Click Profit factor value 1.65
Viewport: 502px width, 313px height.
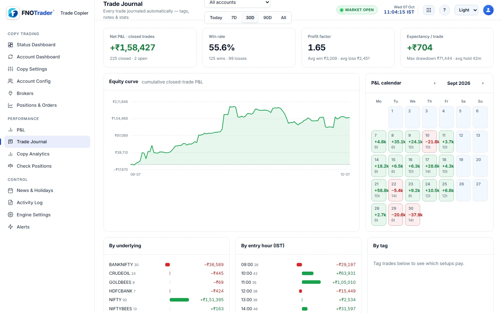coord(317,48)
